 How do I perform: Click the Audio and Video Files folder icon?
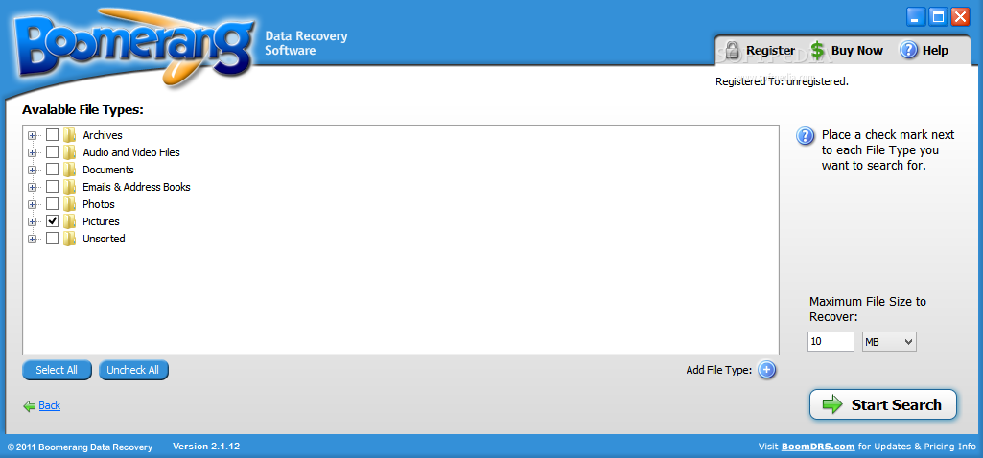click(x=70, y=152)
